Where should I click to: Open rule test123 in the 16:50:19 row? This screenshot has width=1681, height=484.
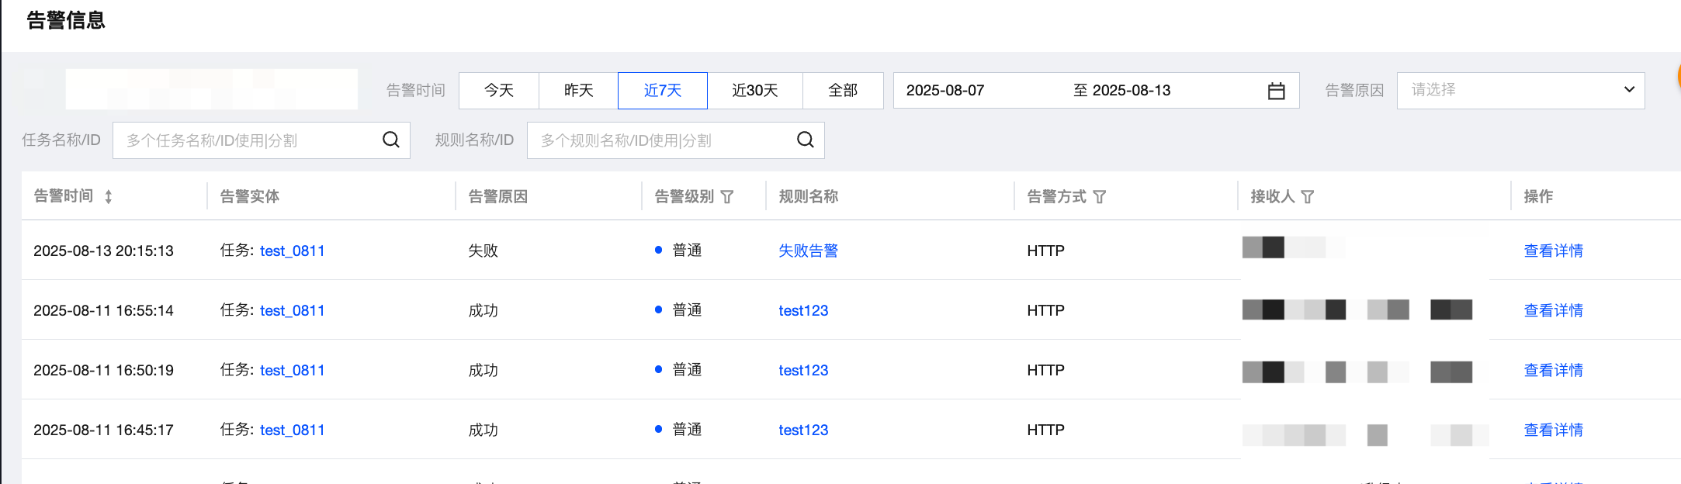pyautogui.click(x=803, y=370)
